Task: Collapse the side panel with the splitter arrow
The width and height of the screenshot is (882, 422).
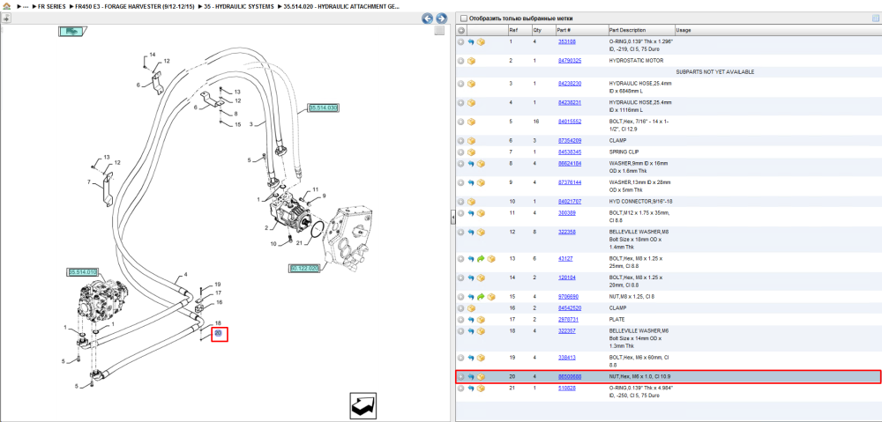Action: tap(452, 218)
